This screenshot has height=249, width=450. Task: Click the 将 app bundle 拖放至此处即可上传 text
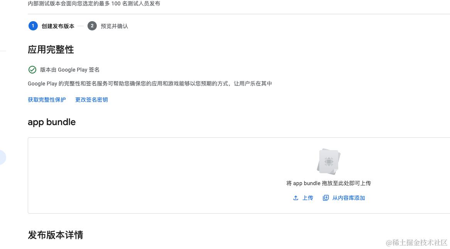329,183
